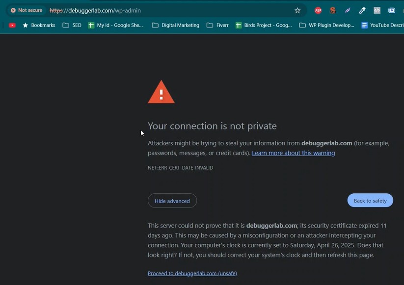Screen dimensions: 404x285
Task: Open the SEO extension icon with orange S
Action: [x=333, y=10]
